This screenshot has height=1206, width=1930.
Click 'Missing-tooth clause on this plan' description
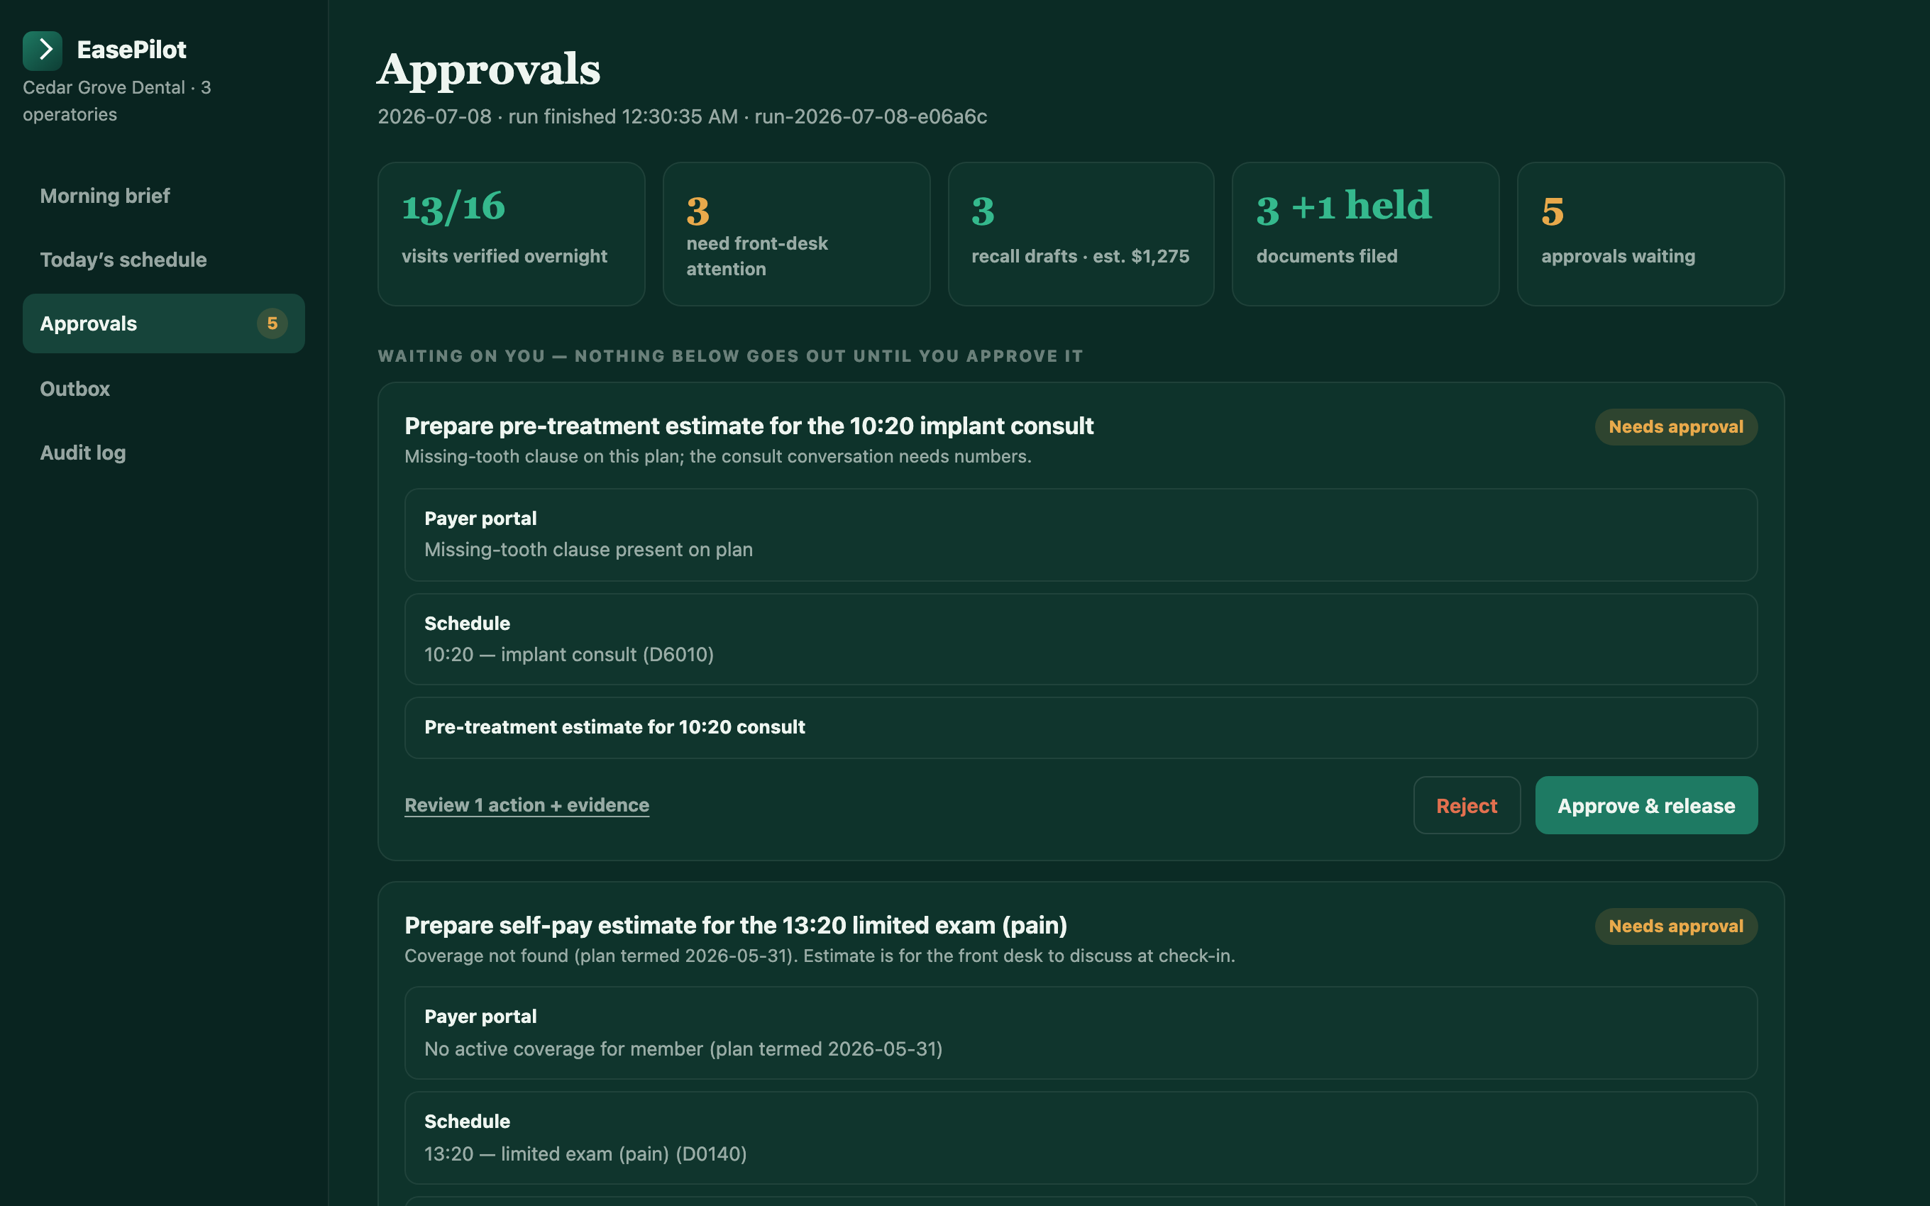tap(718, 456)
